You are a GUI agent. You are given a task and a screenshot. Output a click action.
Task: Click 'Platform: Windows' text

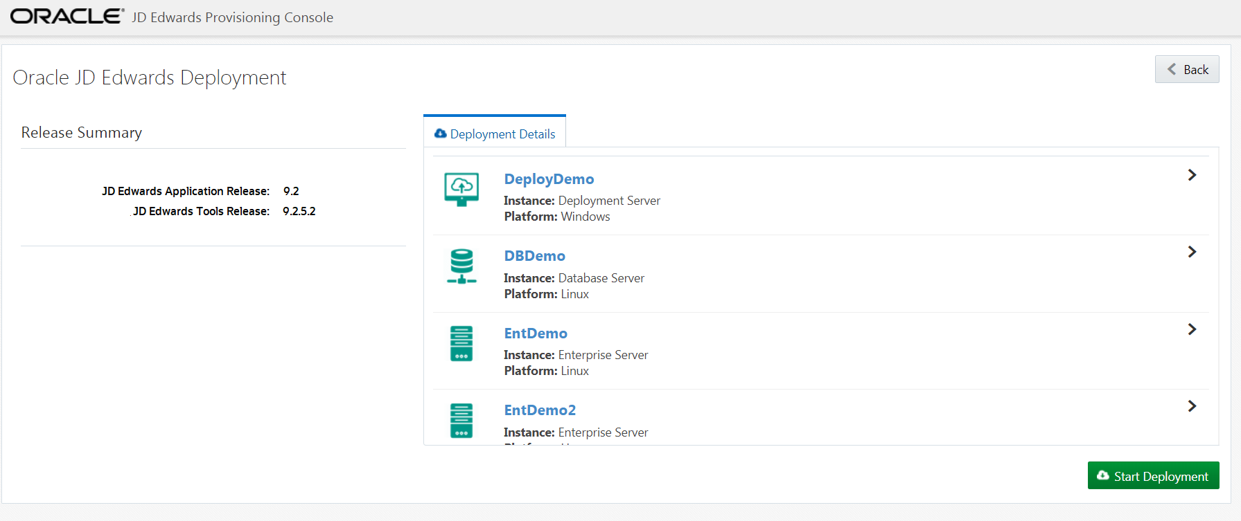(557, 217)
